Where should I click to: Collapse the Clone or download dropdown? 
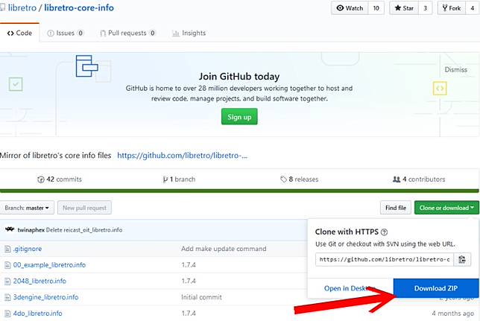point(445,208)
